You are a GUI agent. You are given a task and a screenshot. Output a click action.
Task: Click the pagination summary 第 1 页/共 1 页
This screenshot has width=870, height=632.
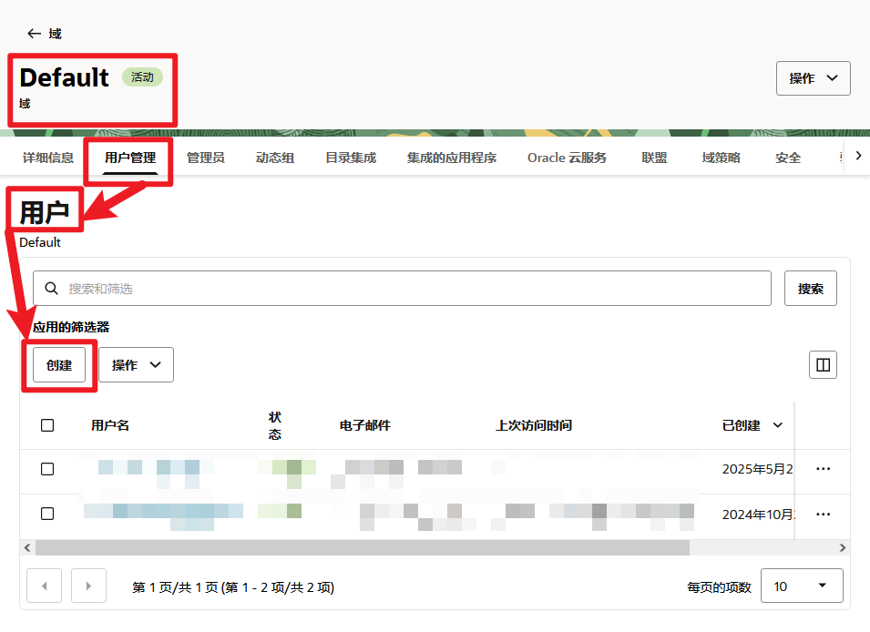tap(233, 587)
